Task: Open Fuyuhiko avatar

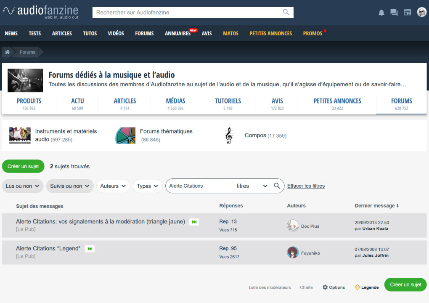Action: pos(293,252)
